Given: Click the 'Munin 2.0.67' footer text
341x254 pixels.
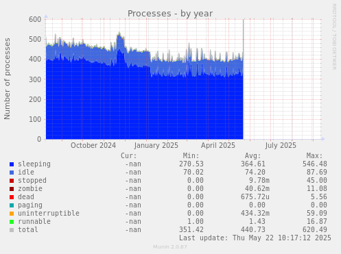Looking at the screenshot, I should [x=170, y=247].
